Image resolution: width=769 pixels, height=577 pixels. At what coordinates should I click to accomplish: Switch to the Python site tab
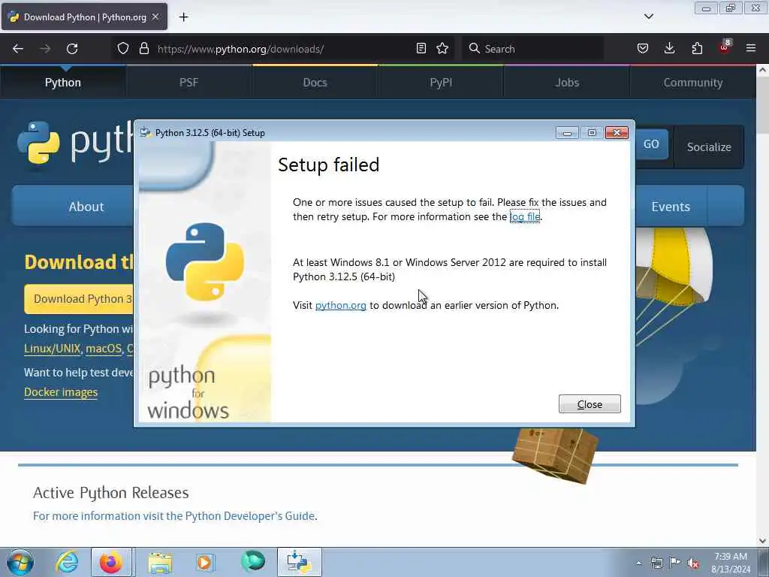pyautogui.click(x=63, y=83)
